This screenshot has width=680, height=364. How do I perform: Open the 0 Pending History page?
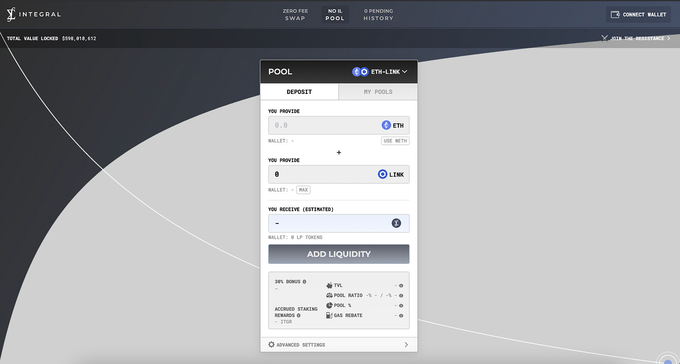378,14
